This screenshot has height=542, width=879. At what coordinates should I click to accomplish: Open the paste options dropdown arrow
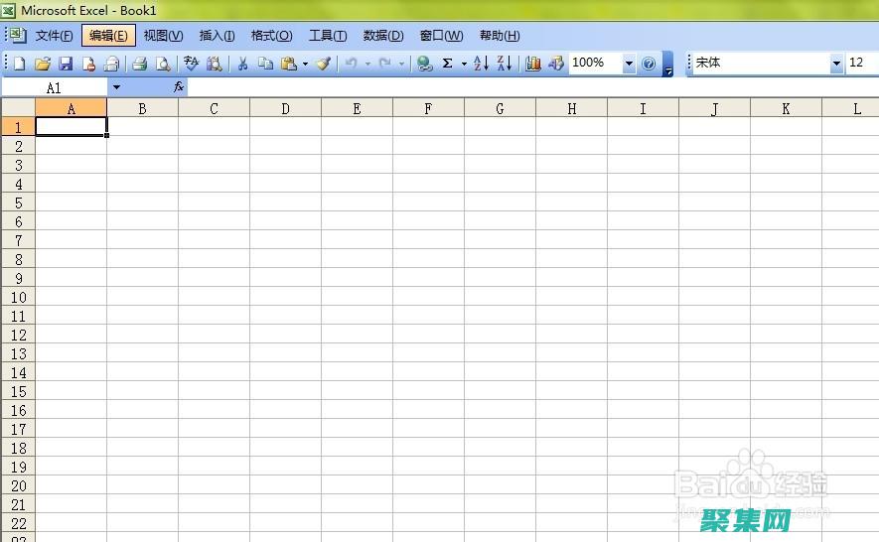point(305,64)
